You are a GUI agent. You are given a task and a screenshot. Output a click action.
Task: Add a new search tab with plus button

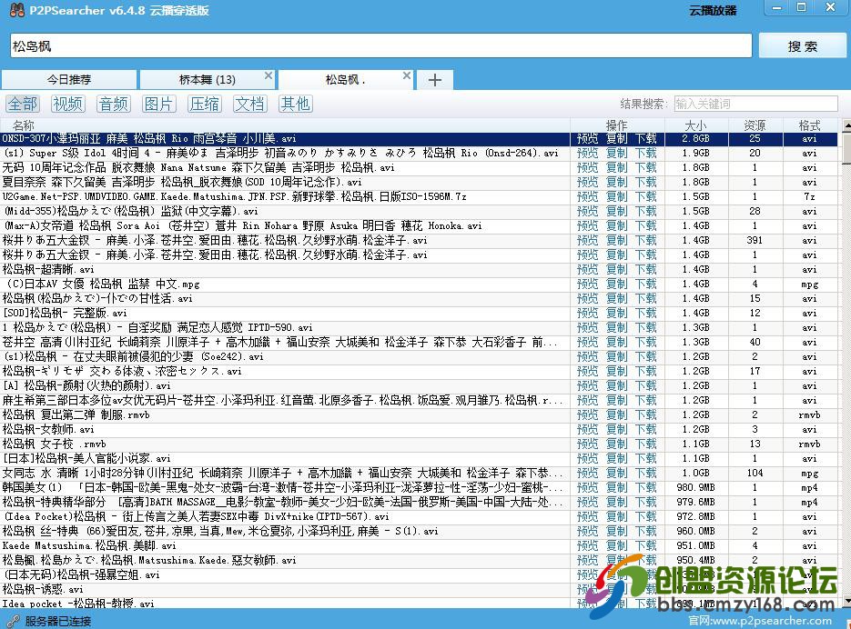coord(435,80)
